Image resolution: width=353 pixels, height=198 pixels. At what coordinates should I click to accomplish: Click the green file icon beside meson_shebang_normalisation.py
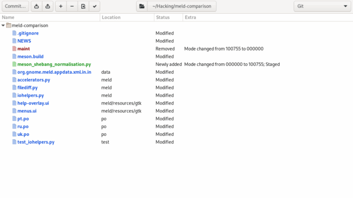[14, 64]
